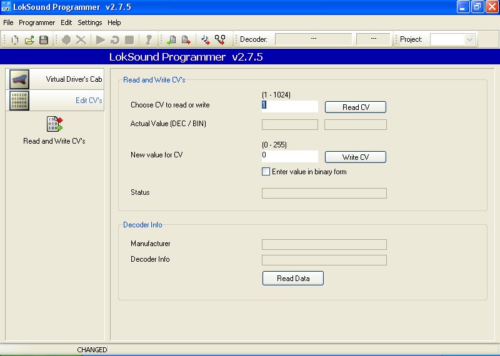The image size is (500, 356).
Task: Click the greyed-out play triangle icon
Action: pos(101,40)
